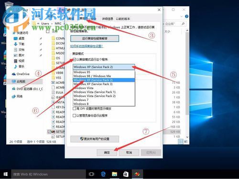Click MRC segment in Explorer address bar
The height and width of the screenshot is (179, 239).
[x=58, y=23]
